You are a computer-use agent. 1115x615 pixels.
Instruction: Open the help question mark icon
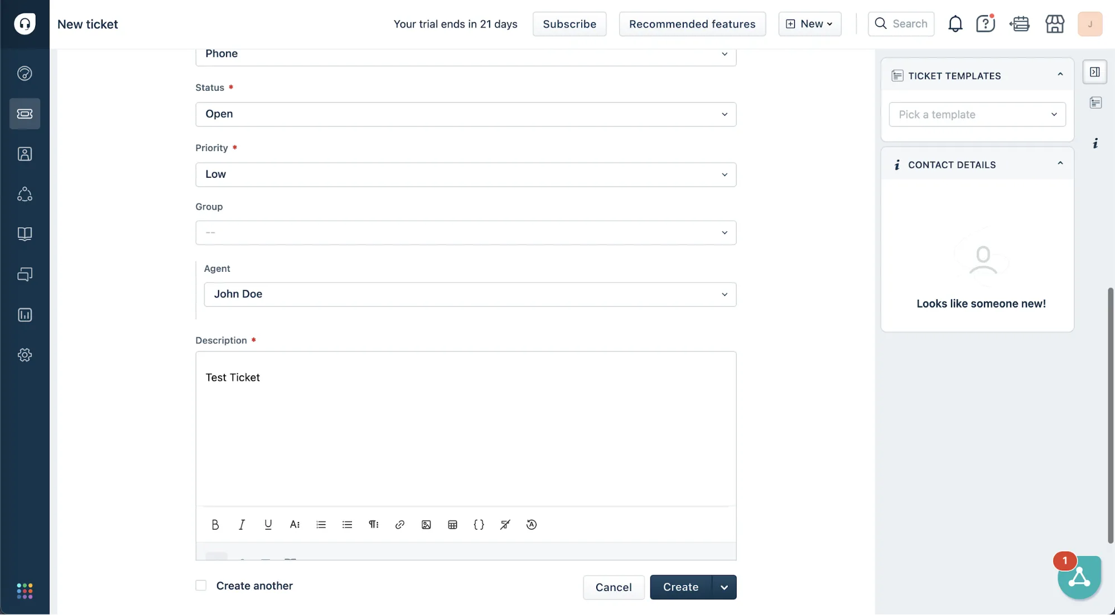986,24
